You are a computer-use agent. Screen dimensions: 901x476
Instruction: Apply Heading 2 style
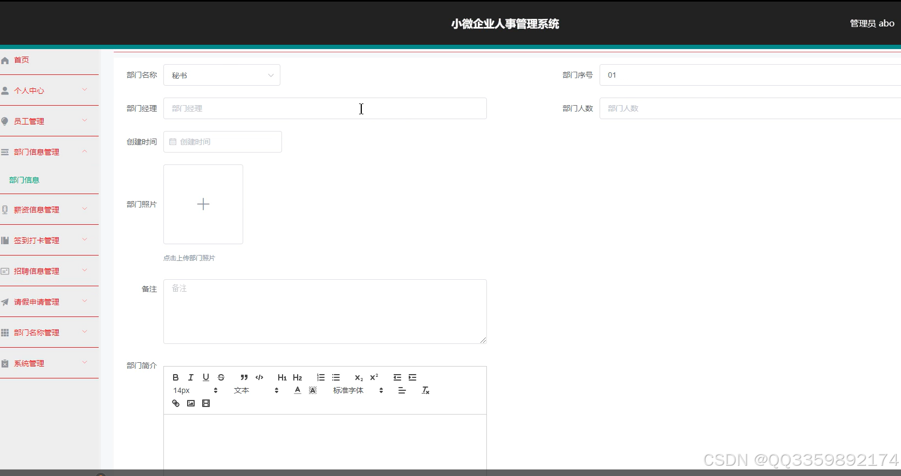[x=297, y=377]
